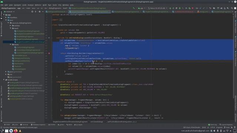Open the application launcher on taskbar
The height and width of the screenshot is (133, 237).
2,131
